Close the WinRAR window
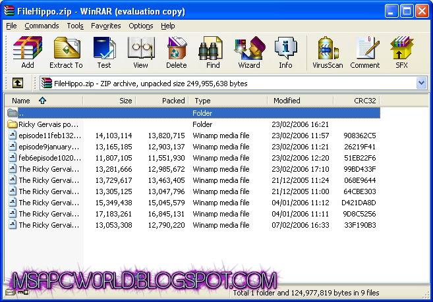Image resolution: width=433 pixels, height=302 pixels. [x=422, y=11]
